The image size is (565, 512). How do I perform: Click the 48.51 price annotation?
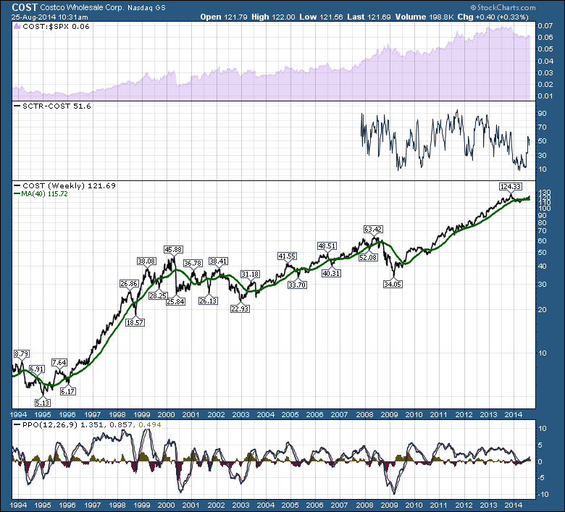click(327, 245)
